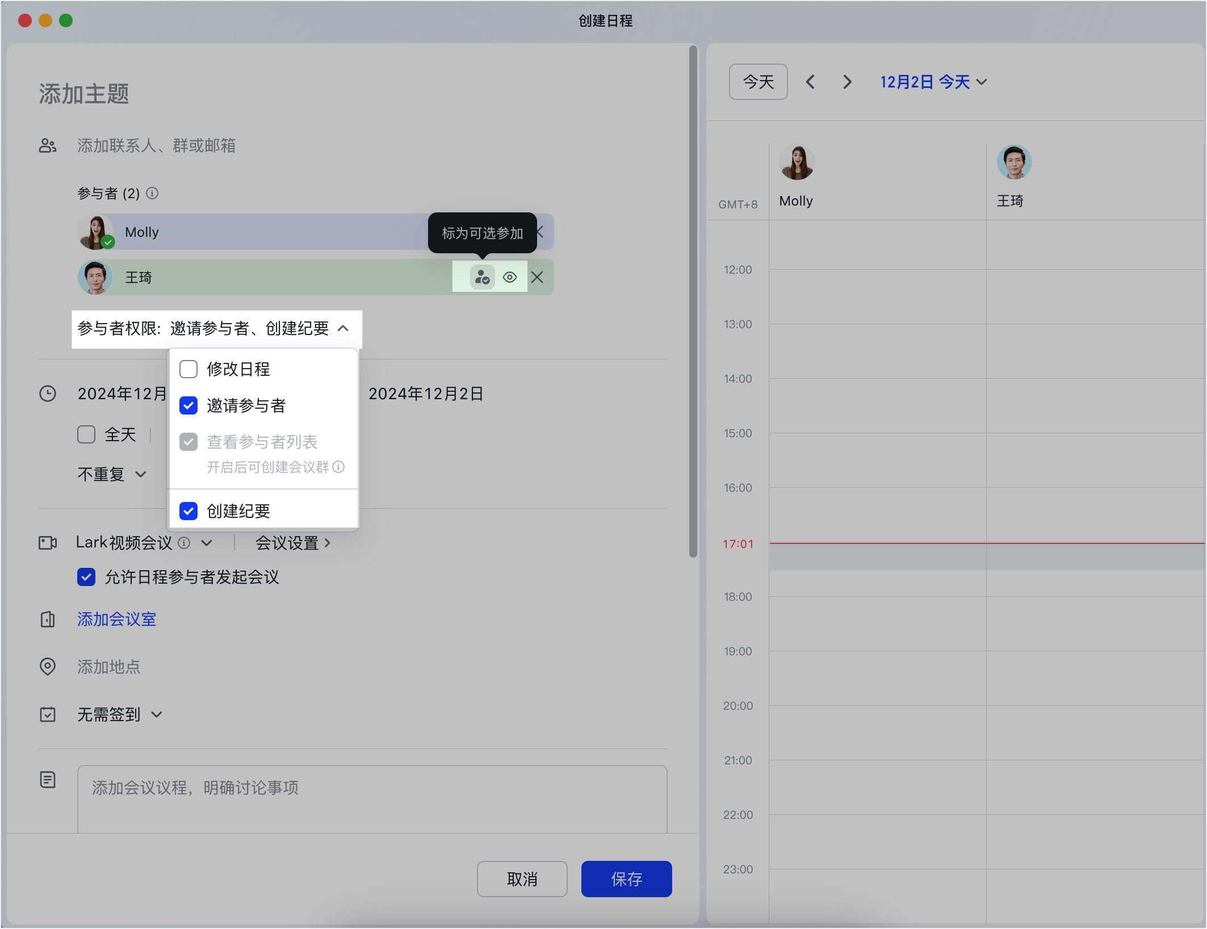The width and height of the screenshot is (1207, 929).
Task: Go to next day with right arrow
Action: point(847,82)
